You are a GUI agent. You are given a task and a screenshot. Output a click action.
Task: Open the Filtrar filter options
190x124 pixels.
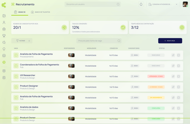[22, 41]
